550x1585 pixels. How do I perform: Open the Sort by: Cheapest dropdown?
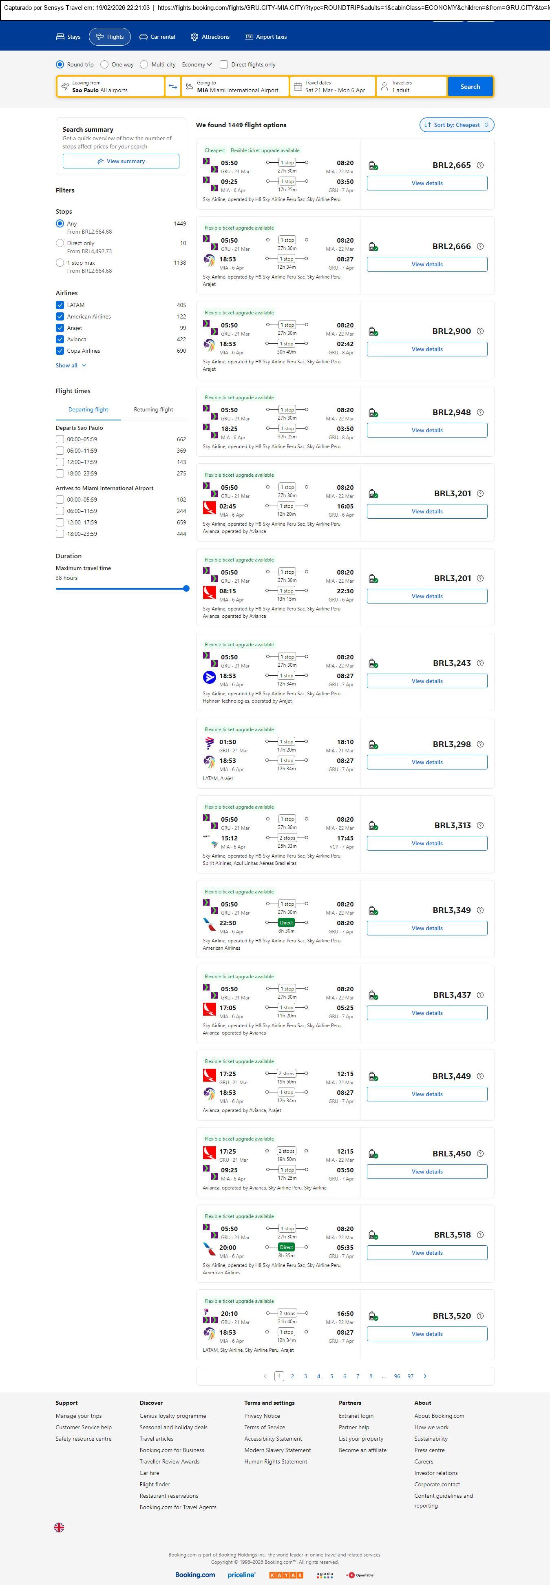pos(457,125)
